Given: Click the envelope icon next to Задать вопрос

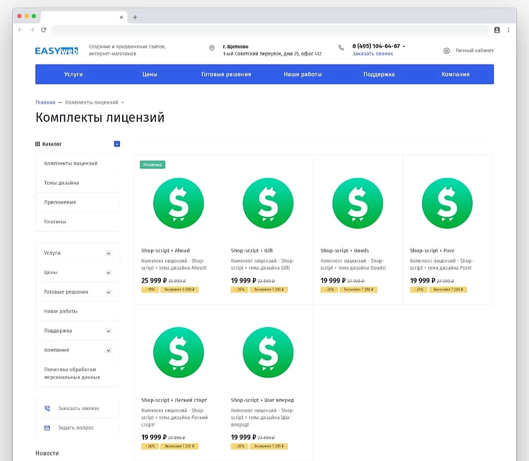Looking at the screenshot, I should pyautogui.click(x=48, y=428).
